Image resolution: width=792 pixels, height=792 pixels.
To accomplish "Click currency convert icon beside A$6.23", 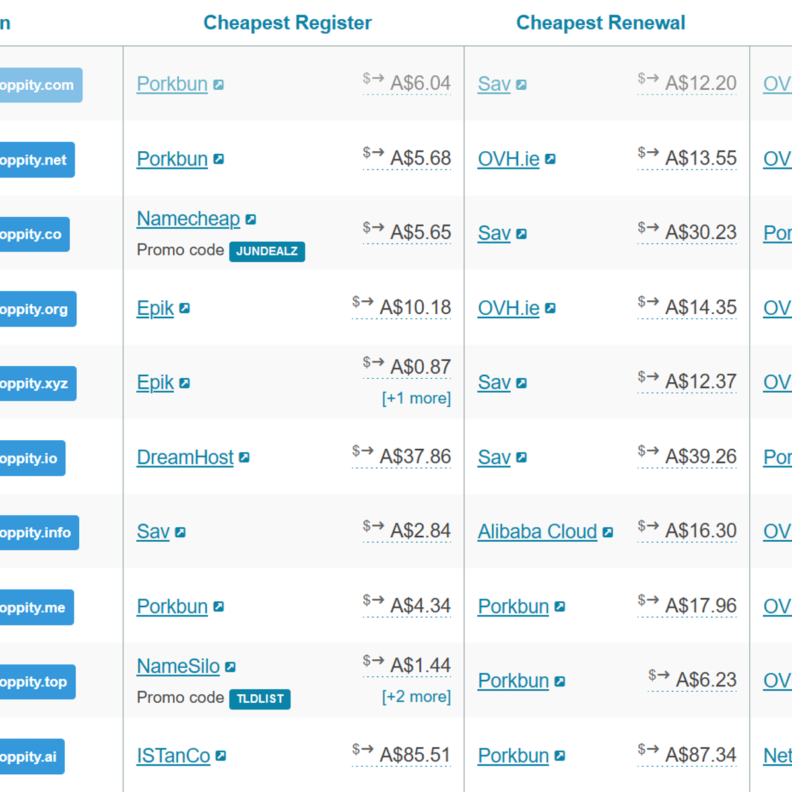I will (x=659, y=675).
